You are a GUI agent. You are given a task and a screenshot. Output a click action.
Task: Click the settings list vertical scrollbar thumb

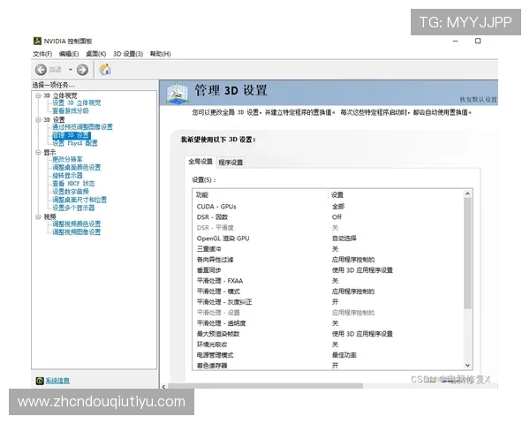click(468, 254)
